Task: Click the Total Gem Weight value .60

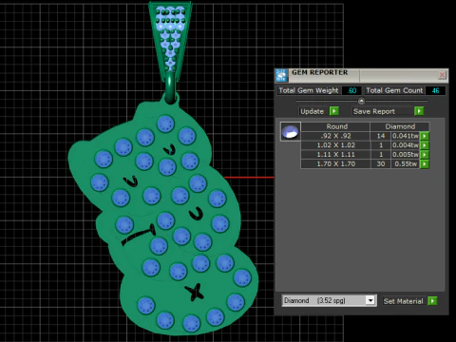Action: click(x=351, y=90)
